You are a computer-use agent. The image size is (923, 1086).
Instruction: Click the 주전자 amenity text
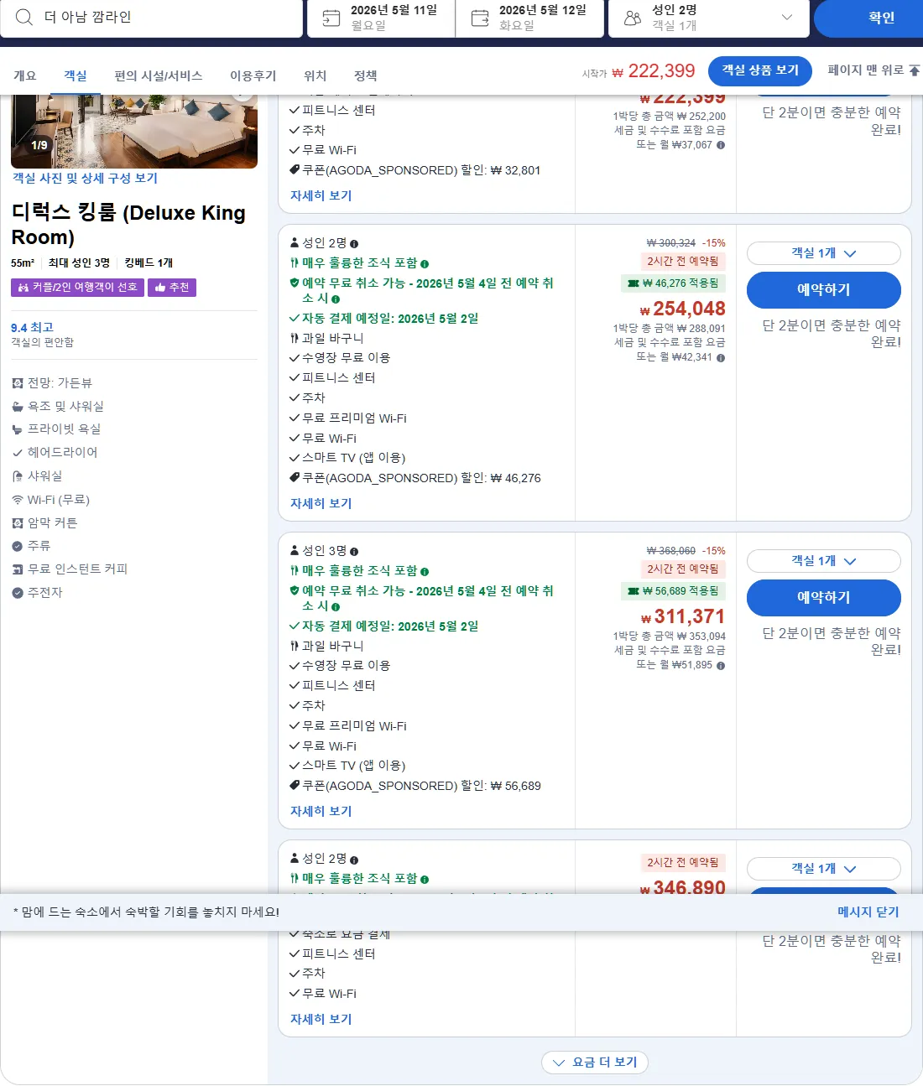point(45,592)
